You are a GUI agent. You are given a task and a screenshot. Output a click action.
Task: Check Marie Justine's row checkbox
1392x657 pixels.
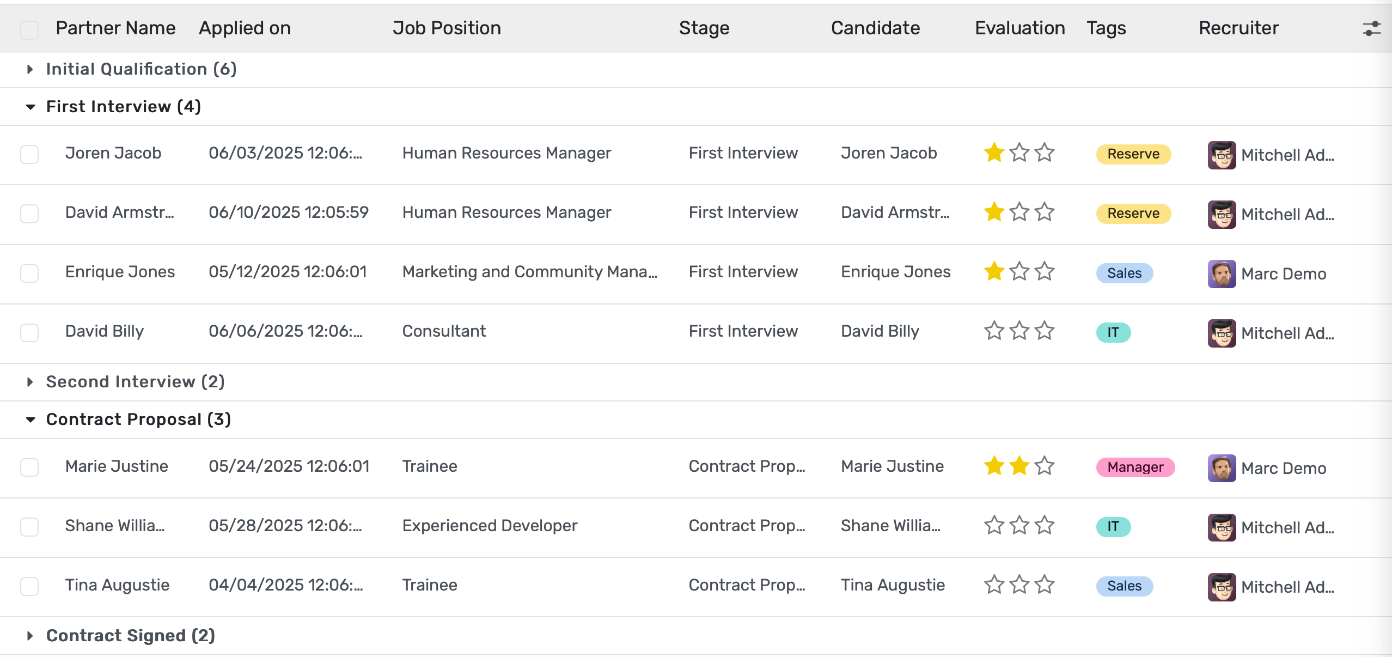coord(29,467)
